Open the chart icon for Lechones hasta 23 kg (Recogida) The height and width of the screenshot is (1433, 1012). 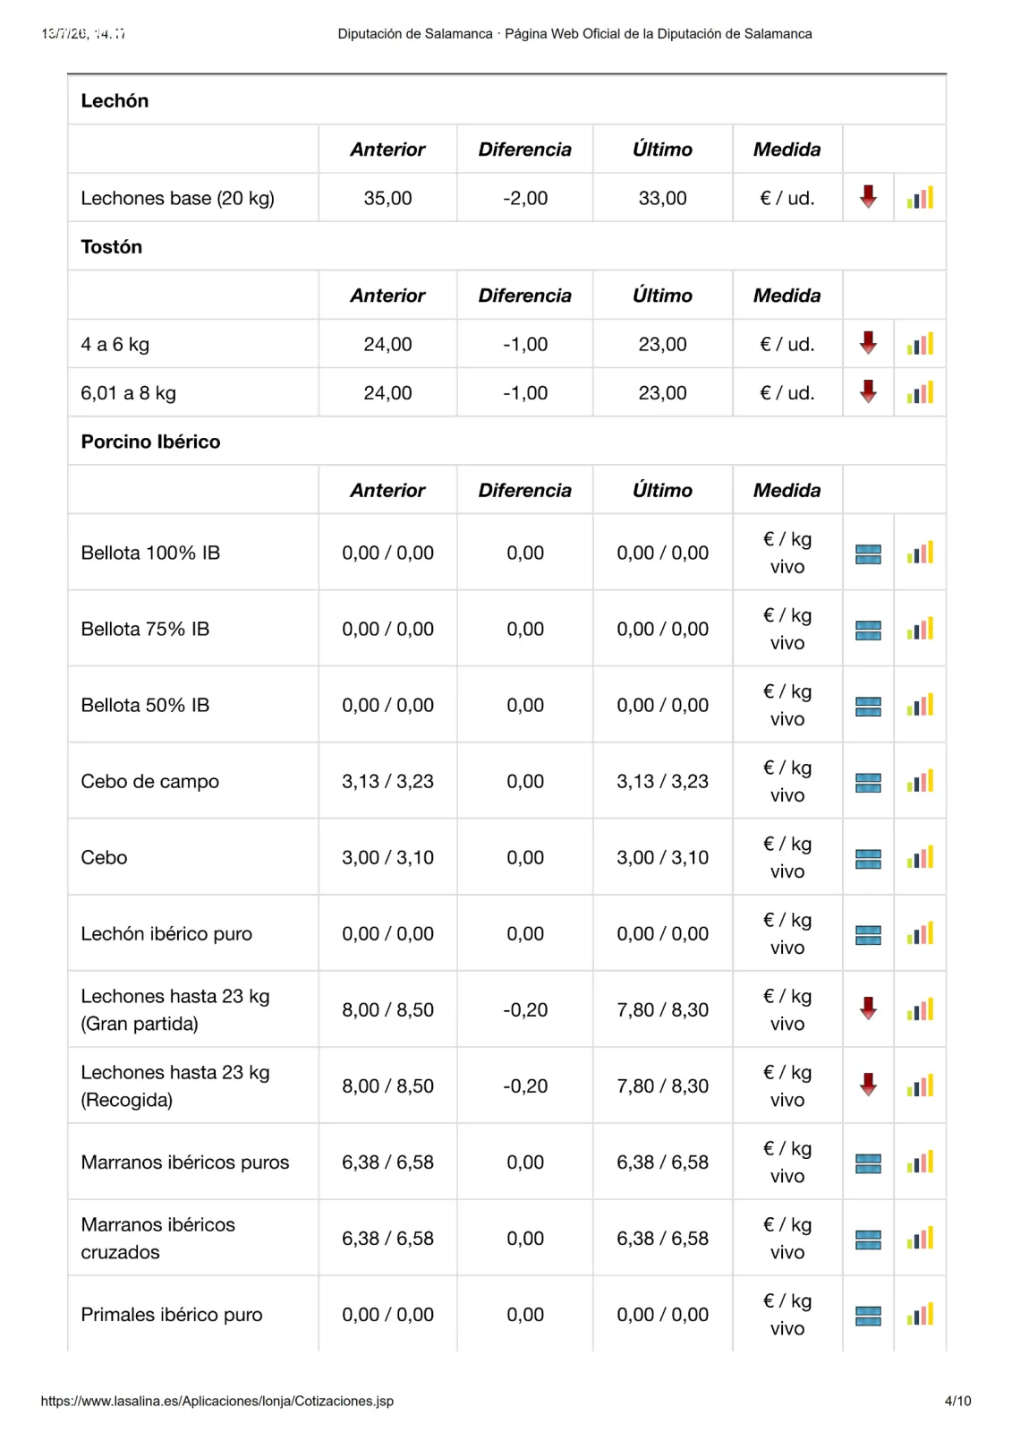[x=920, y=1085]
